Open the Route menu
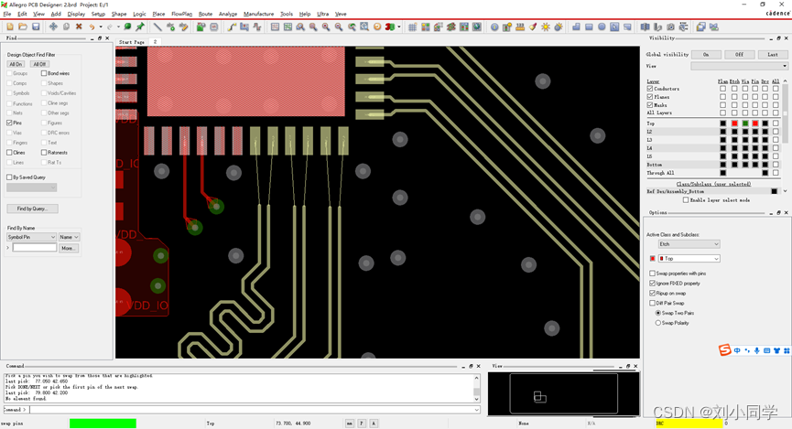The height and width of the screenshot is (429, 792). 205,14
